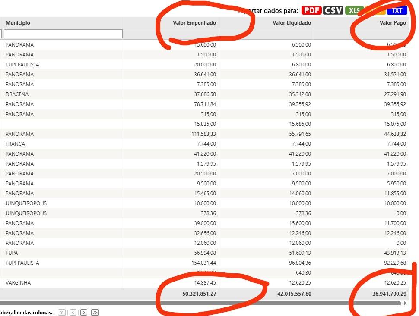The width and height of the screenshot is (419, 316).
Task: Click the scroll-right arrow on horizontal scrollbar
Action: pos(405,303)
